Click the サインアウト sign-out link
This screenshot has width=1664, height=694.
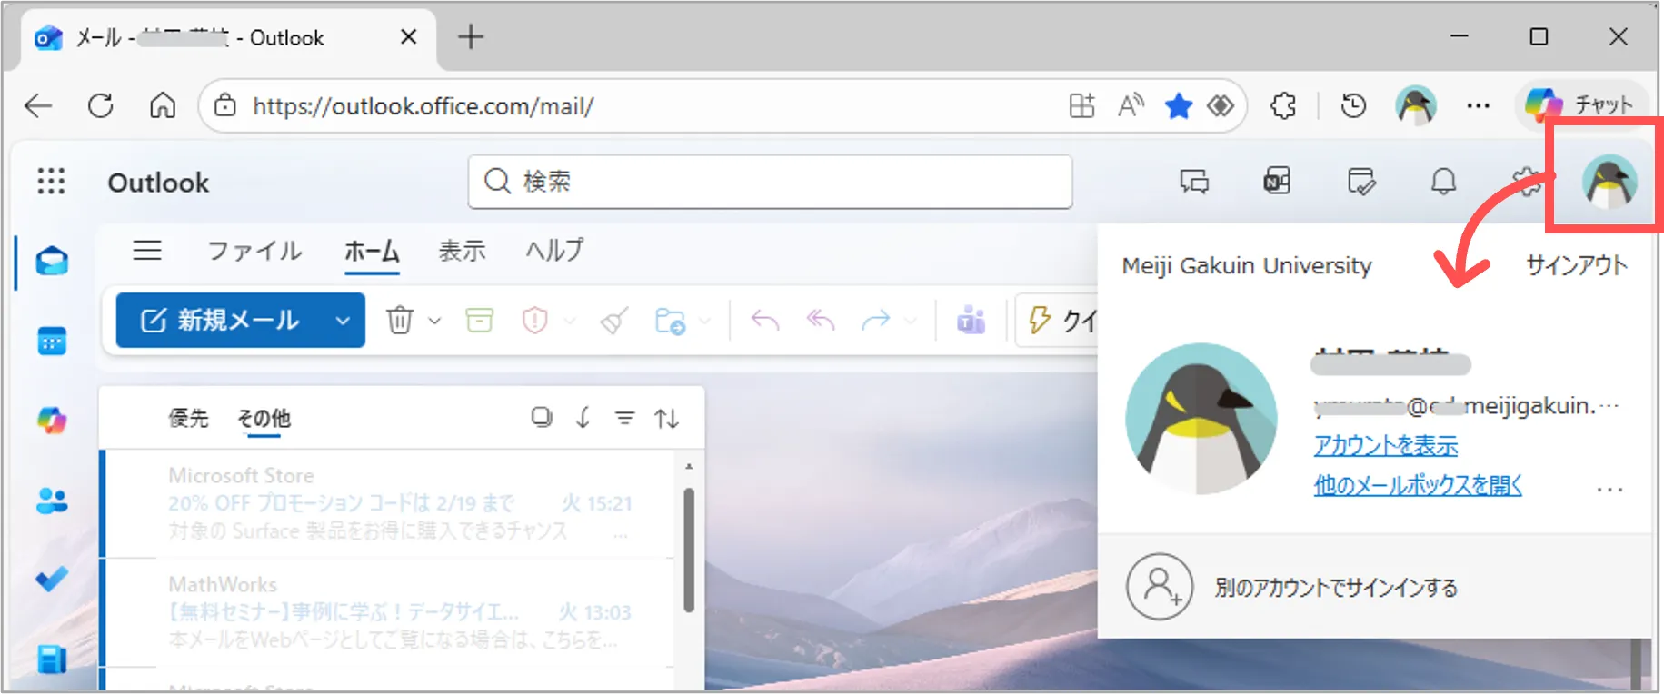click(1576, 265)
